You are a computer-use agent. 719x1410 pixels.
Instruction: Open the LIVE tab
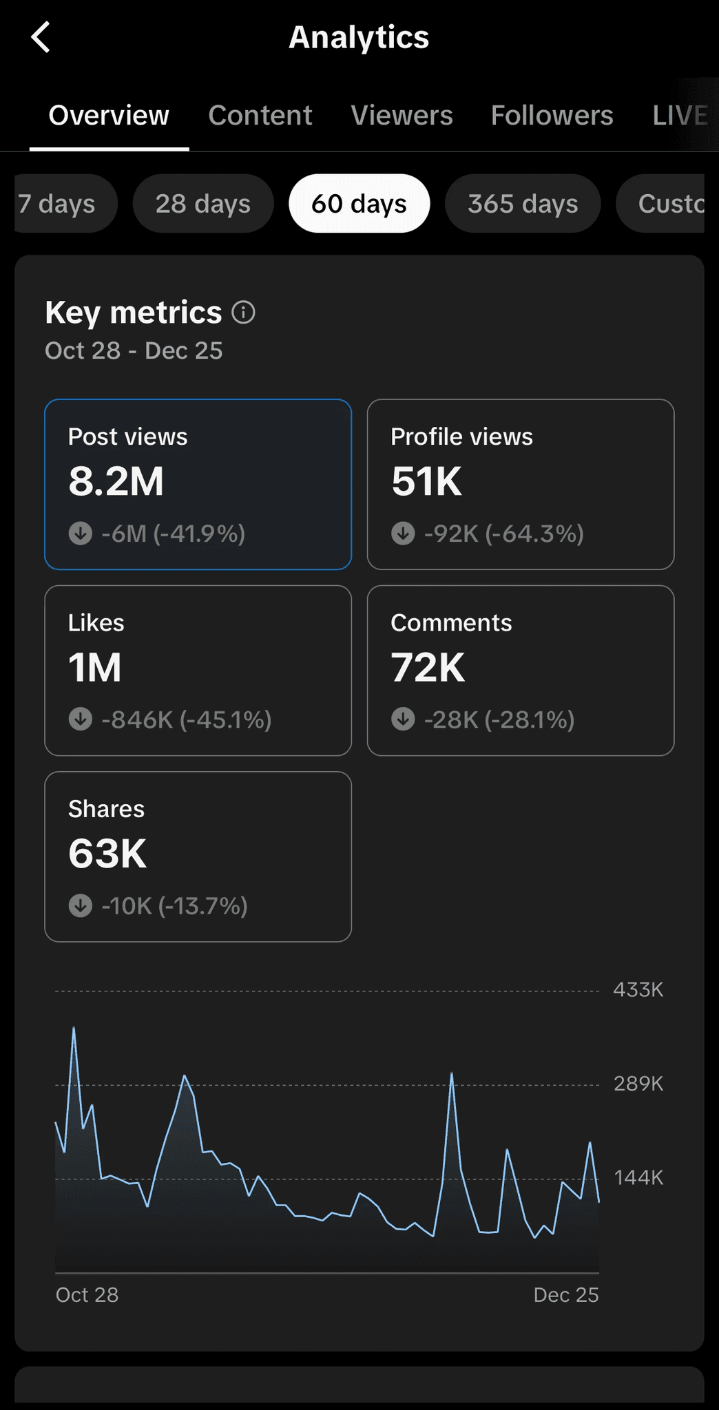click(x=680, y=116)
